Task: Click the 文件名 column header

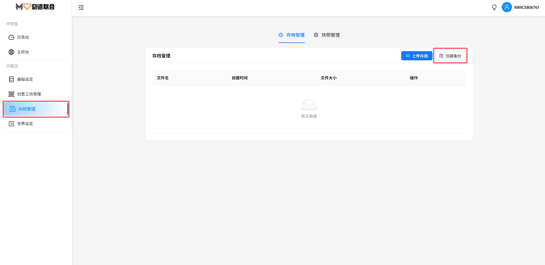Action: [163, 78]
